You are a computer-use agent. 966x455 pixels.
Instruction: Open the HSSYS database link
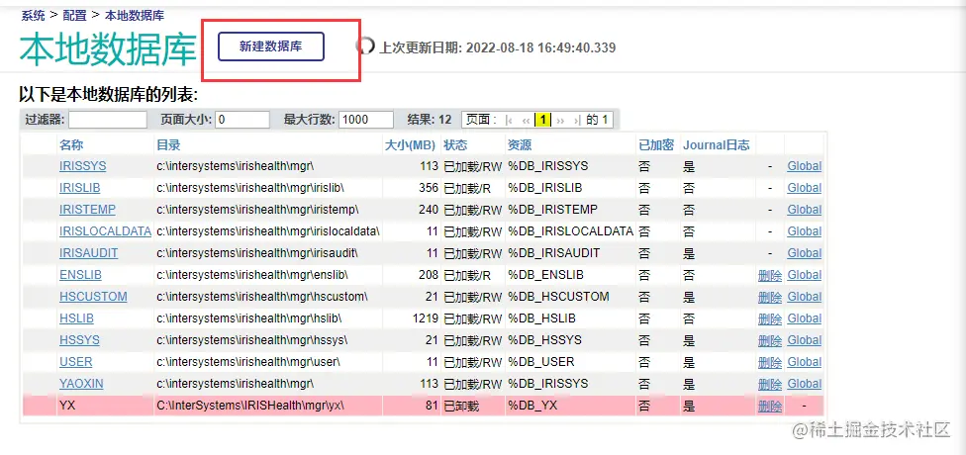tap(79, 340)
